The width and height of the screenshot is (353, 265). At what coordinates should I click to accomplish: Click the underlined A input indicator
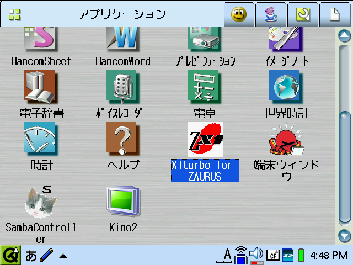pos(224,256)
